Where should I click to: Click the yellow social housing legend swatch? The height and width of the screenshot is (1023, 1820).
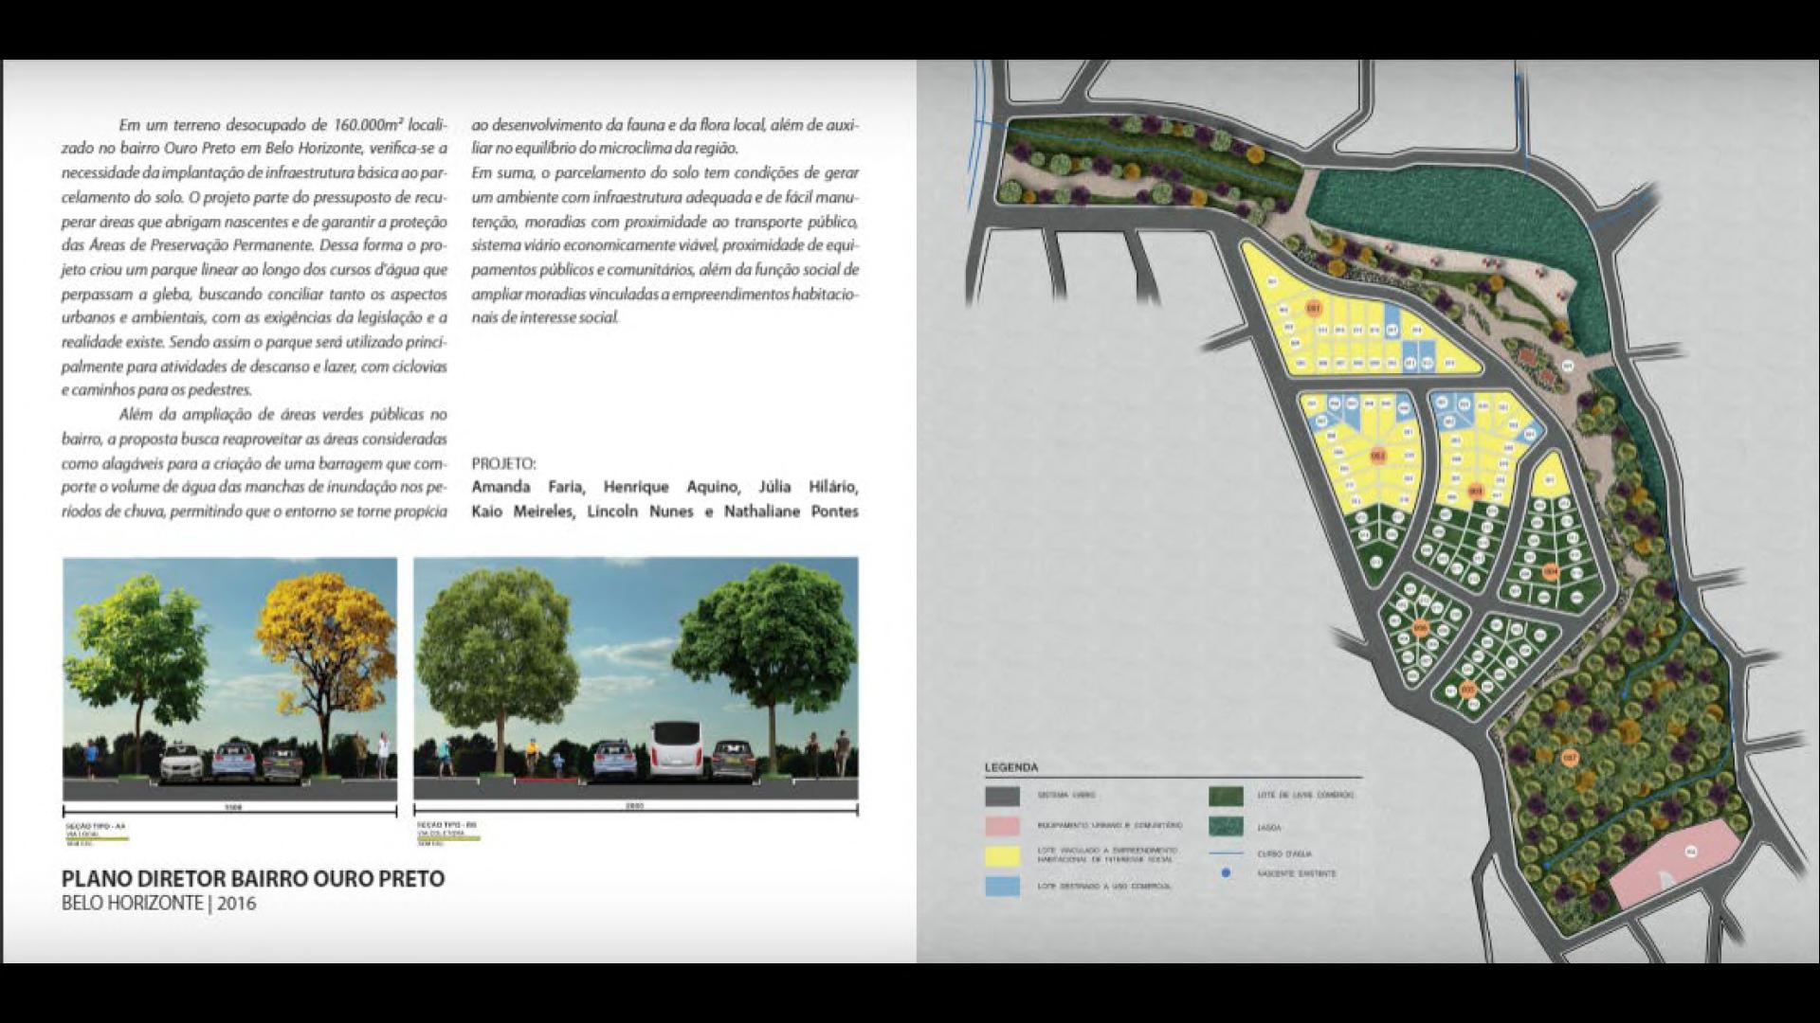[x=1002, y=855]
